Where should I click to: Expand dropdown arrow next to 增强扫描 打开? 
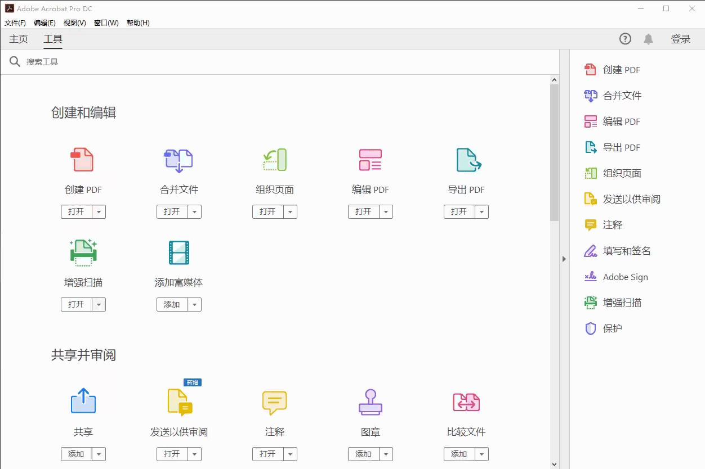(x=99, y=305)
